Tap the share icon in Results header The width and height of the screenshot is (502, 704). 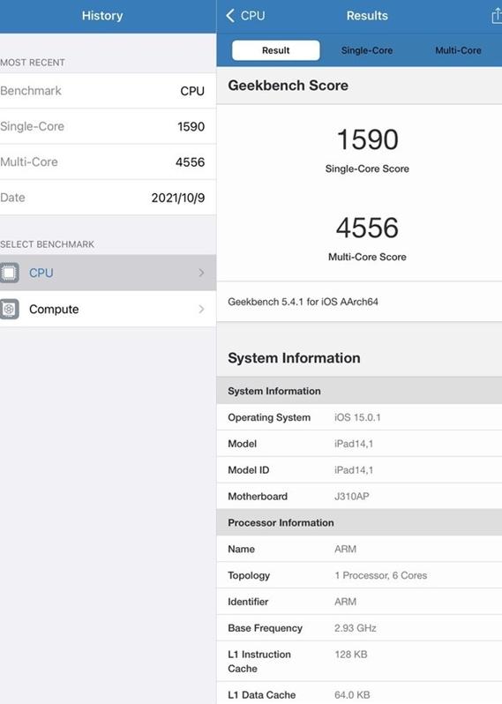point(496,16)
